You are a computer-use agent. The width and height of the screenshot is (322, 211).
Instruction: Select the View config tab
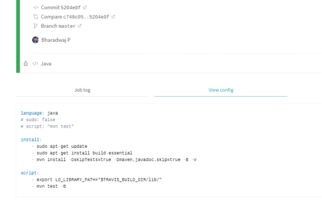221,90
